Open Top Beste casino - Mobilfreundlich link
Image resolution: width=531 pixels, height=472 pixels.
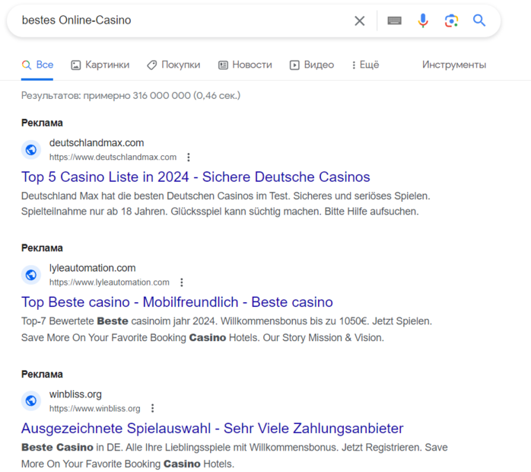(x=177, y=302)
